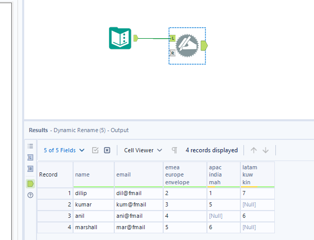Open the Cell Viewer dropdown
The image size is (314, 240).
[143, 150]
